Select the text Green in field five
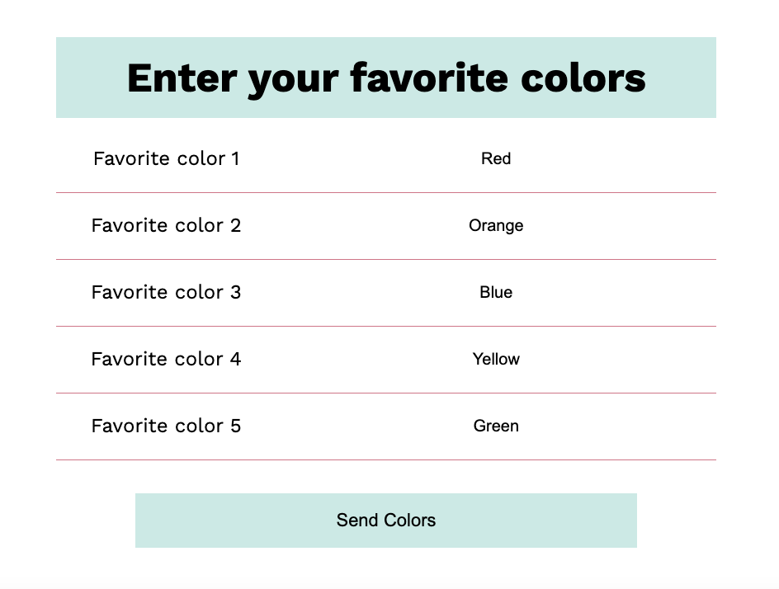Screen dimensions: 779x589 496,426
